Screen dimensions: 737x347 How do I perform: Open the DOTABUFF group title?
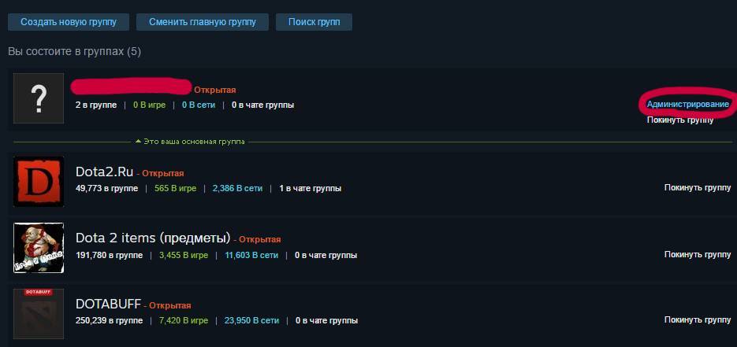[x=108, y=305]
